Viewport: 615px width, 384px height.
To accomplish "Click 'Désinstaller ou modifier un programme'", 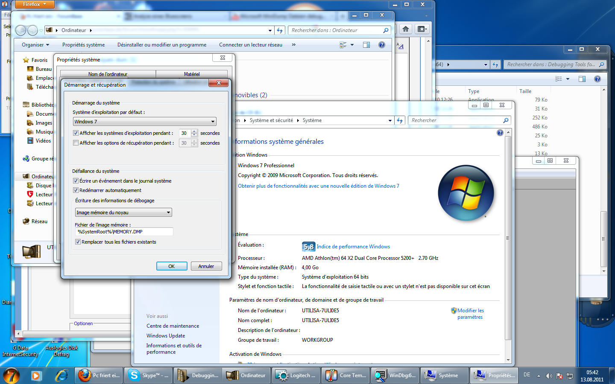I will click(162, 45).
